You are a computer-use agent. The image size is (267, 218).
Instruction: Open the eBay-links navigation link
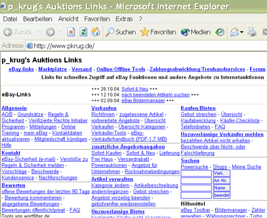[x=21, y=69]
